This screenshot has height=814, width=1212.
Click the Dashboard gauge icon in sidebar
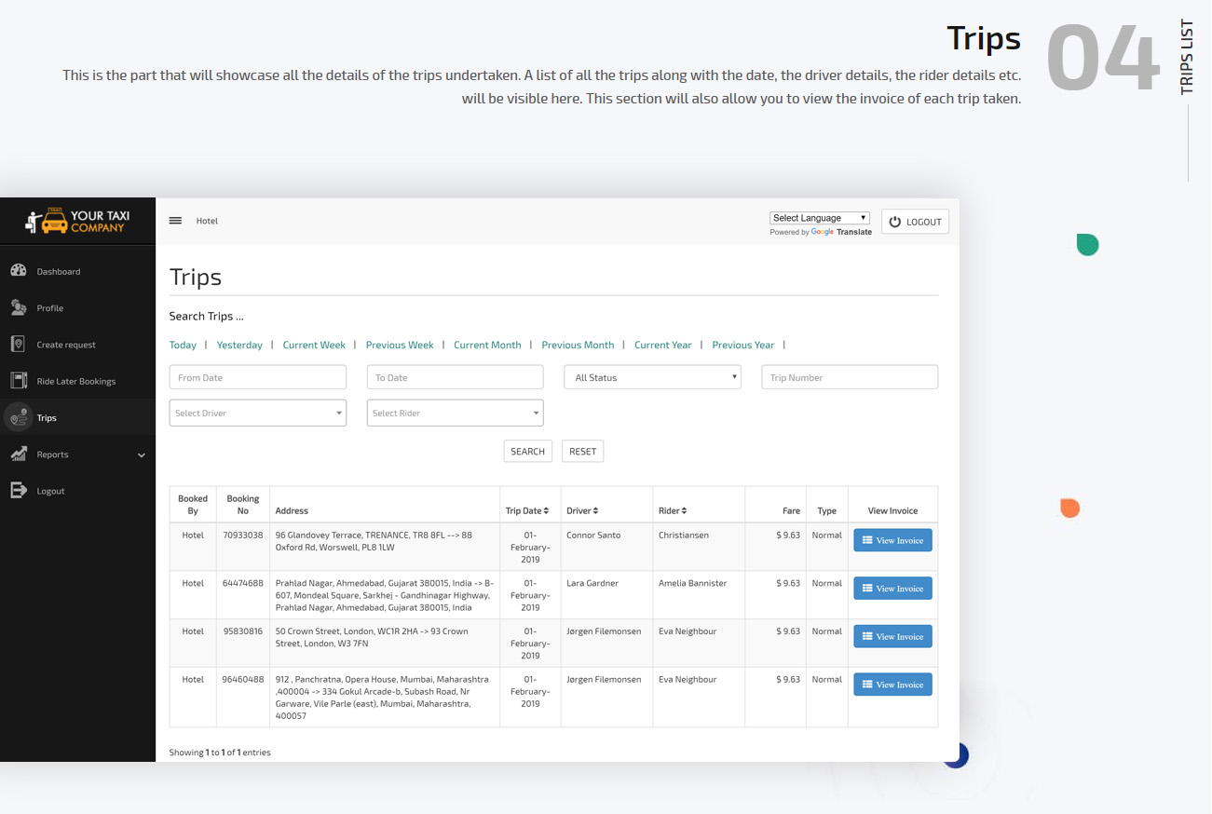point(19,271)
